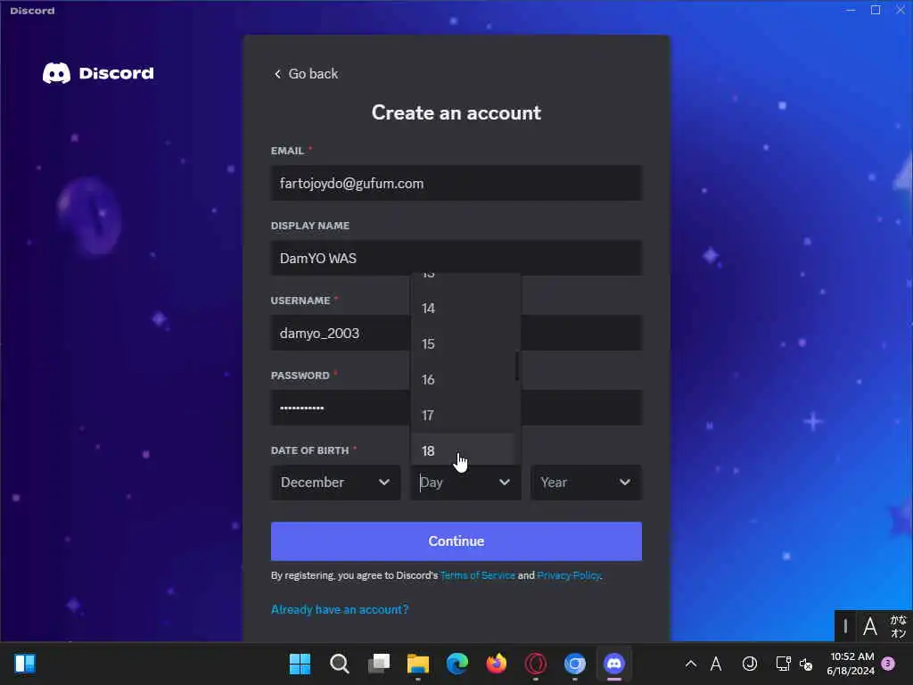Screen dimensions: 913x685
Task: Select day 16 from the list
Action: [x=463, y=380]
